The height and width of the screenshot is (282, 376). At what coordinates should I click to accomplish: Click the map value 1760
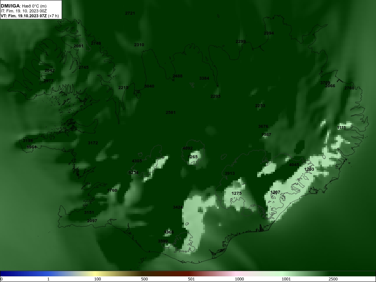click(112, 190)
